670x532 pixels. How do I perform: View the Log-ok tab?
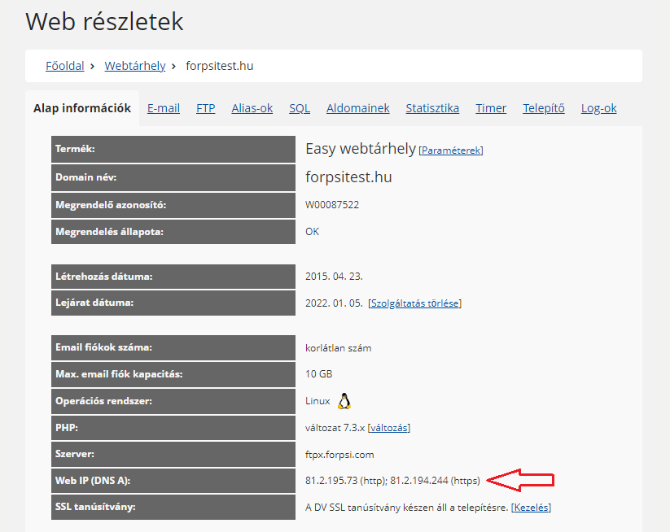pos(598,108)
